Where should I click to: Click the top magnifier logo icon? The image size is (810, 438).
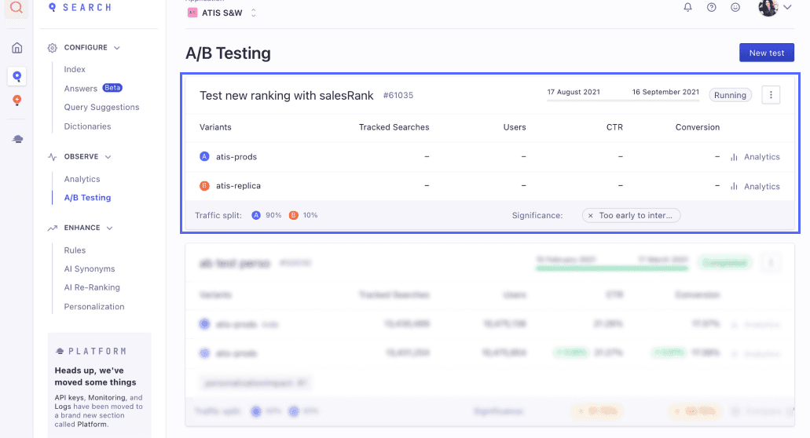coord(16,8)
